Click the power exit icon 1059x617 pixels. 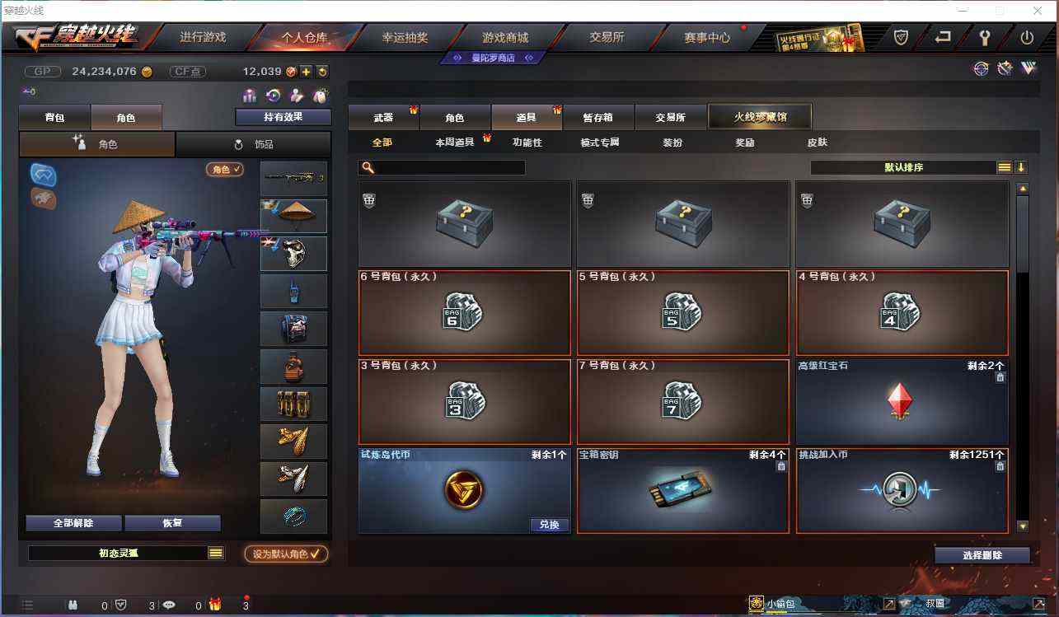(1027, 37)
